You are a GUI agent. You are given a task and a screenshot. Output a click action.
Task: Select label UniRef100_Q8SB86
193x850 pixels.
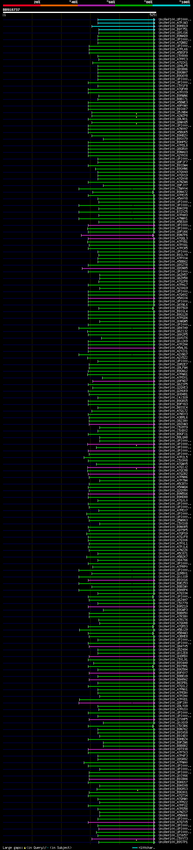point(173,69)
